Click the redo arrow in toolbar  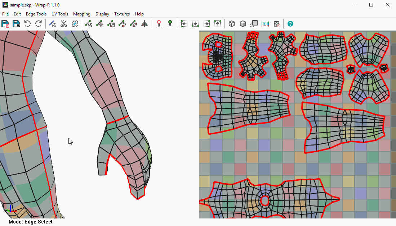coord(39,24)
